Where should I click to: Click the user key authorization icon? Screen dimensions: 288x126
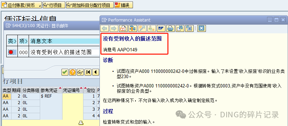pos(152,28)
